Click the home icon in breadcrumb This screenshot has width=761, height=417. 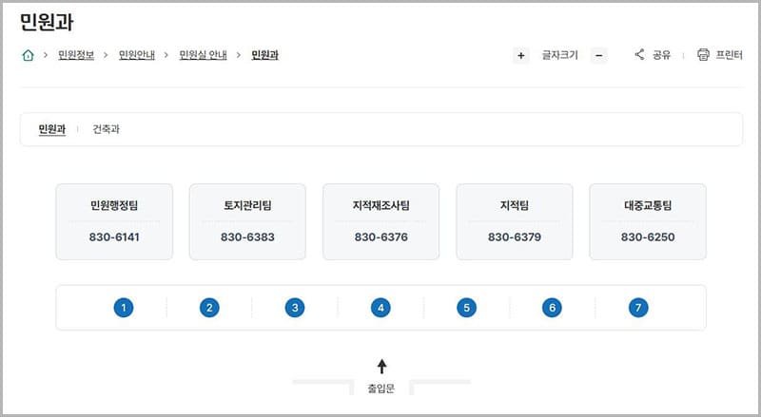[28, 55]
